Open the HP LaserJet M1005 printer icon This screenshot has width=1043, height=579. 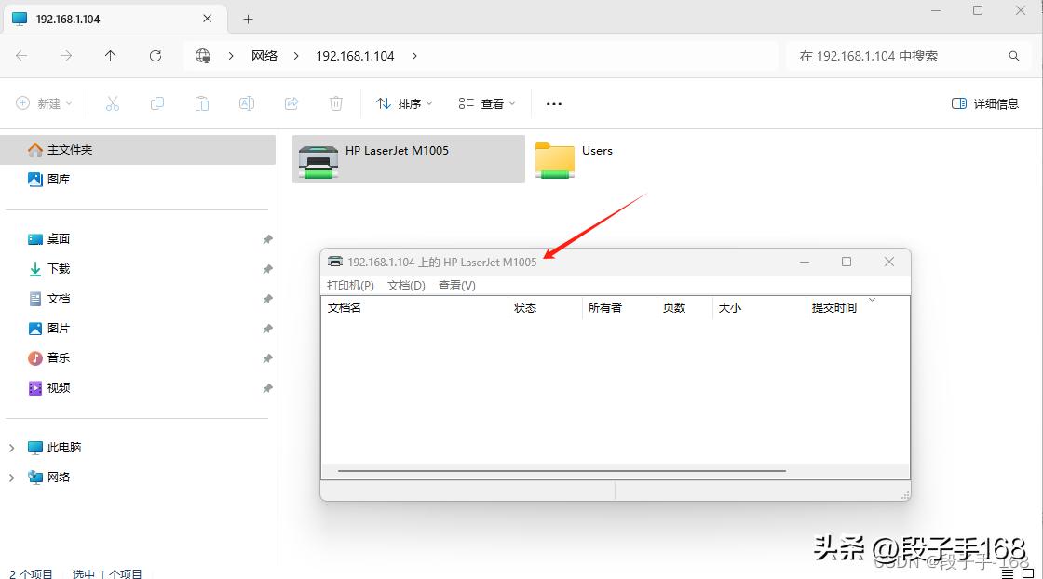coord(318,159)
